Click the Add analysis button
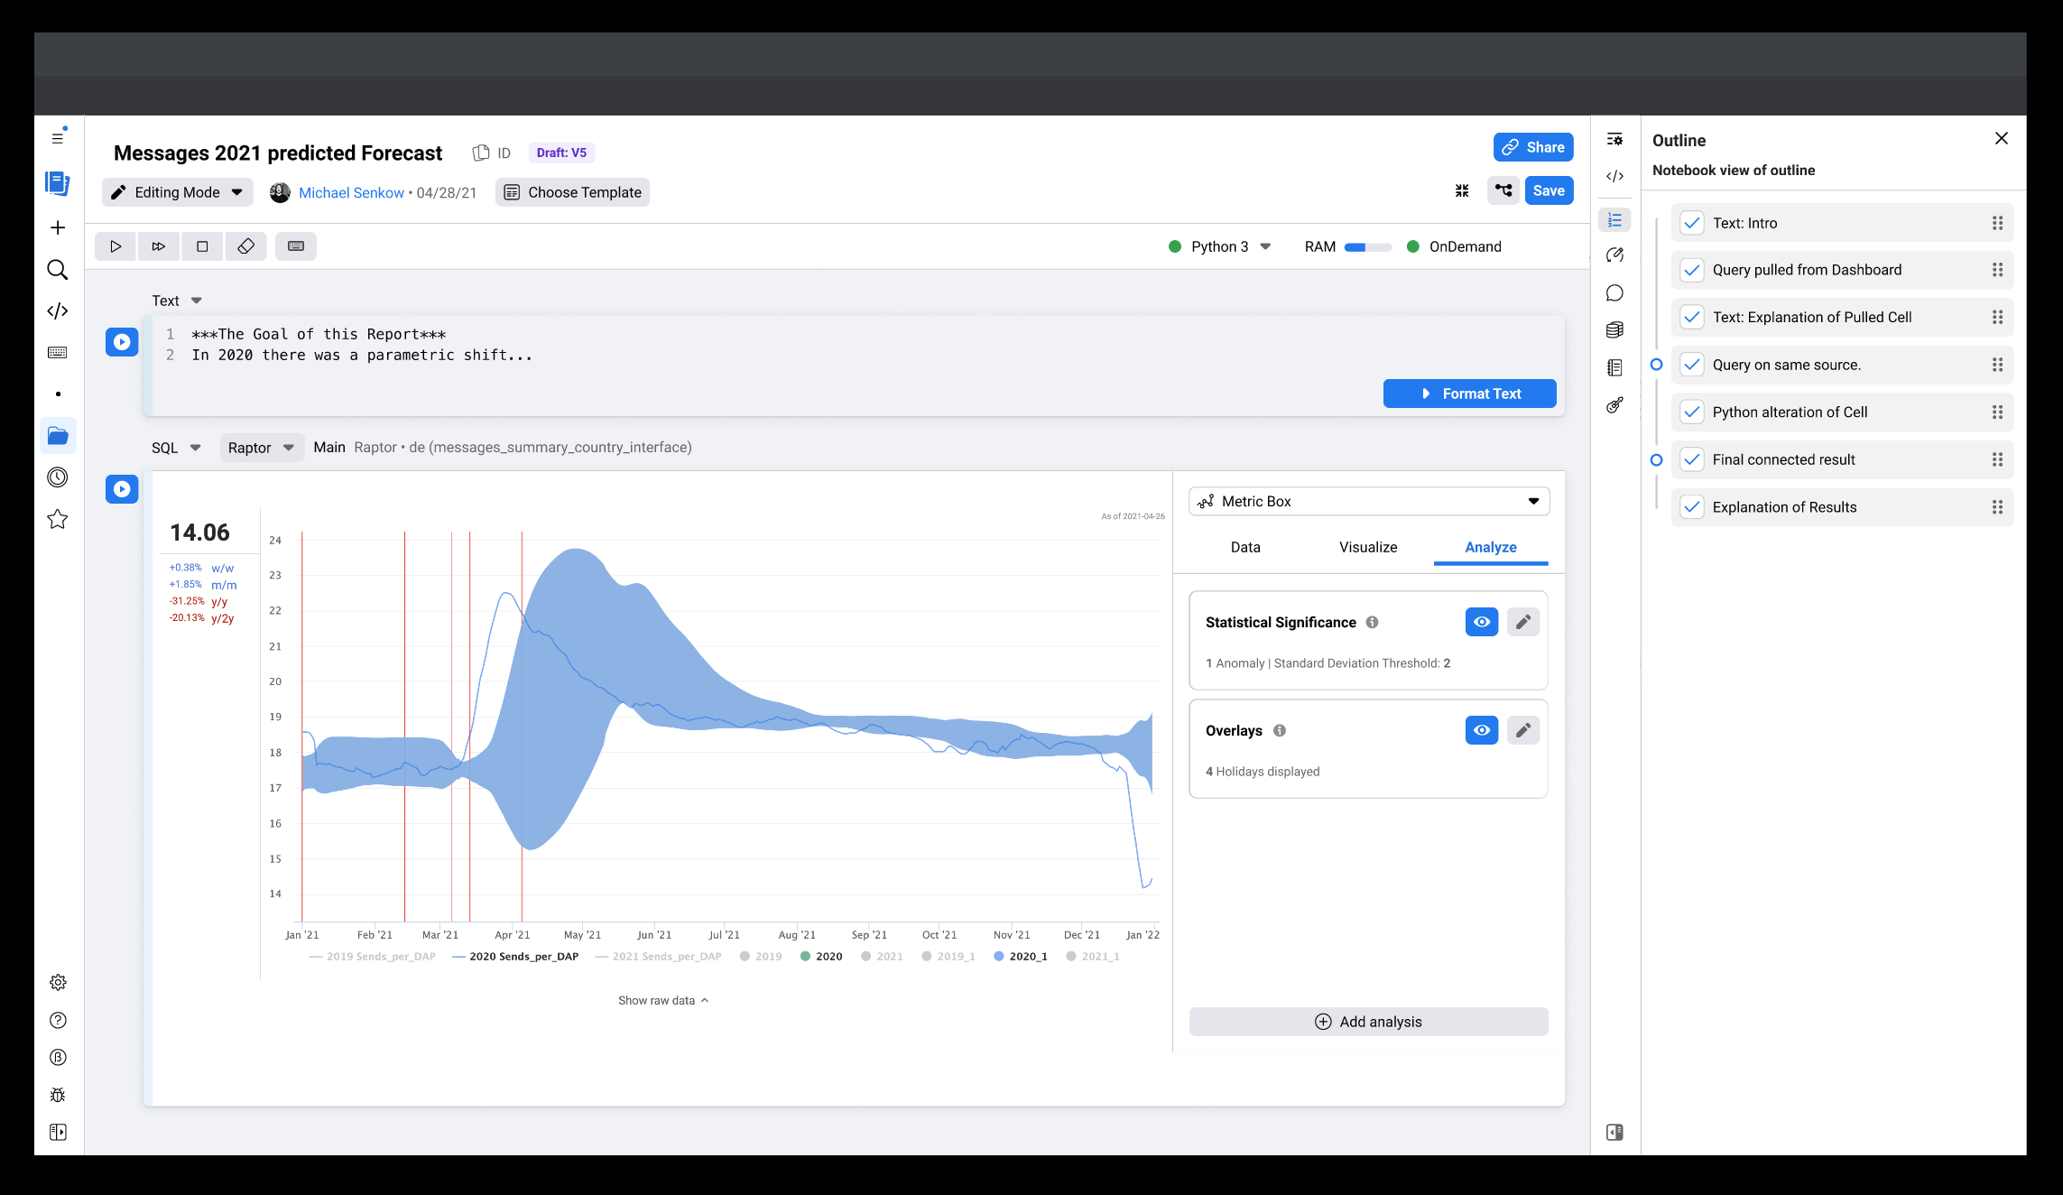 (x=1368, y=1022)
